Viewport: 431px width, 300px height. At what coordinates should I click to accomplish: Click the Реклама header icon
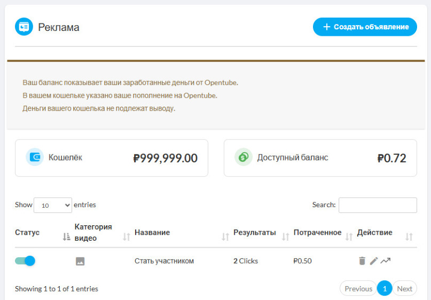pyautogui.click(x=24, y=27)
